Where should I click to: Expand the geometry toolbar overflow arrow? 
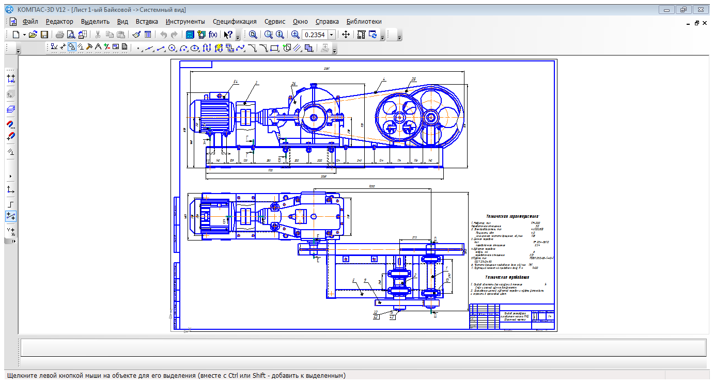pos(335,50)
